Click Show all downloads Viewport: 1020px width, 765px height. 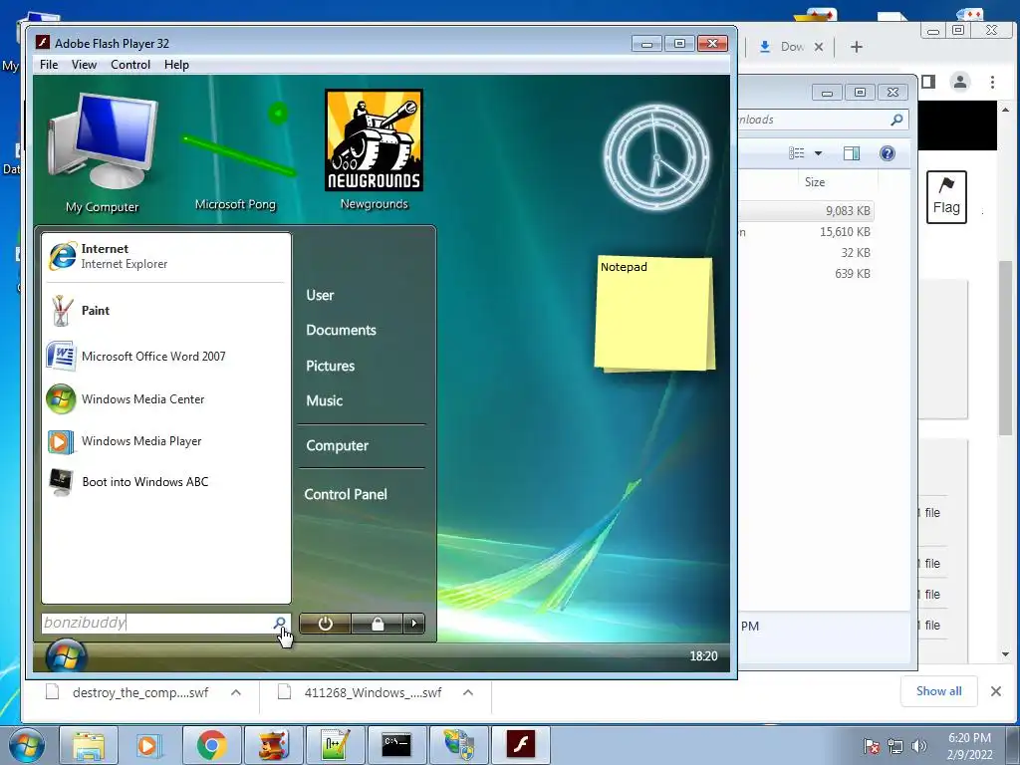(938, 691)
